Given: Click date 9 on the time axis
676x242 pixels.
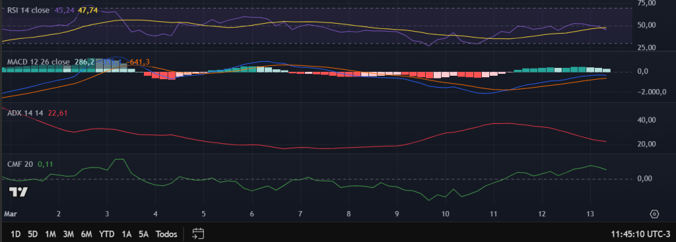Looking at the screenshot, I should click(397, 214).
